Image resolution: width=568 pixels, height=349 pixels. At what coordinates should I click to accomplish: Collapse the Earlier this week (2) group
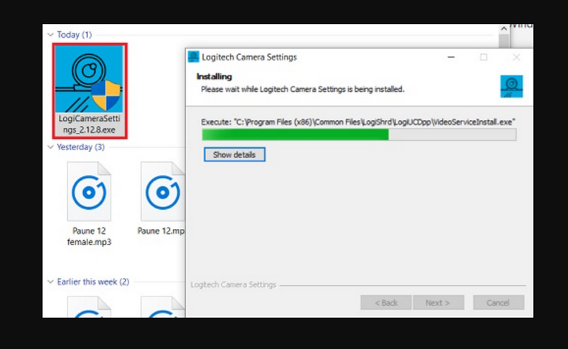point(50,282)
